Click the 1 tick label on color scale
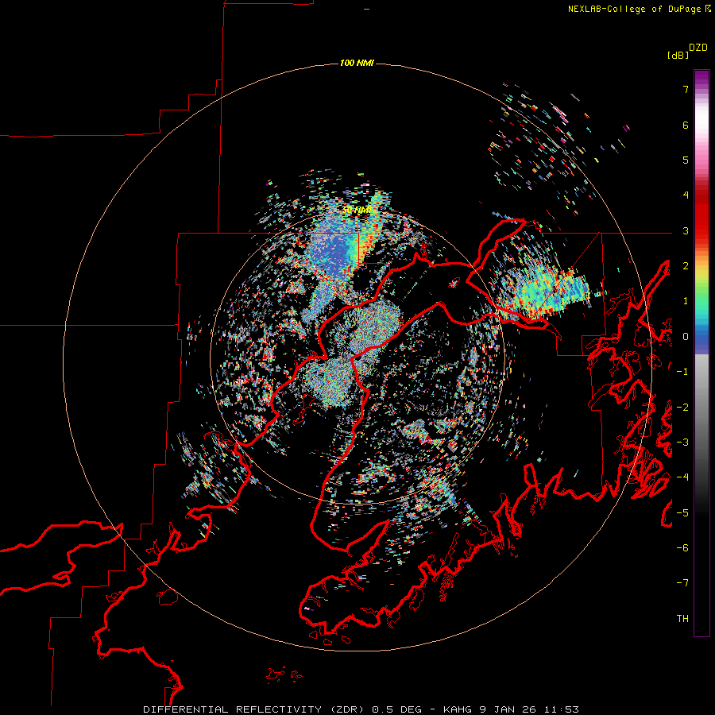 coord(686,301)
